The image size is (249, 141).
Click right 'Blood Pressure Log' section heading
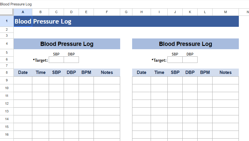click(x=185, y=44)
